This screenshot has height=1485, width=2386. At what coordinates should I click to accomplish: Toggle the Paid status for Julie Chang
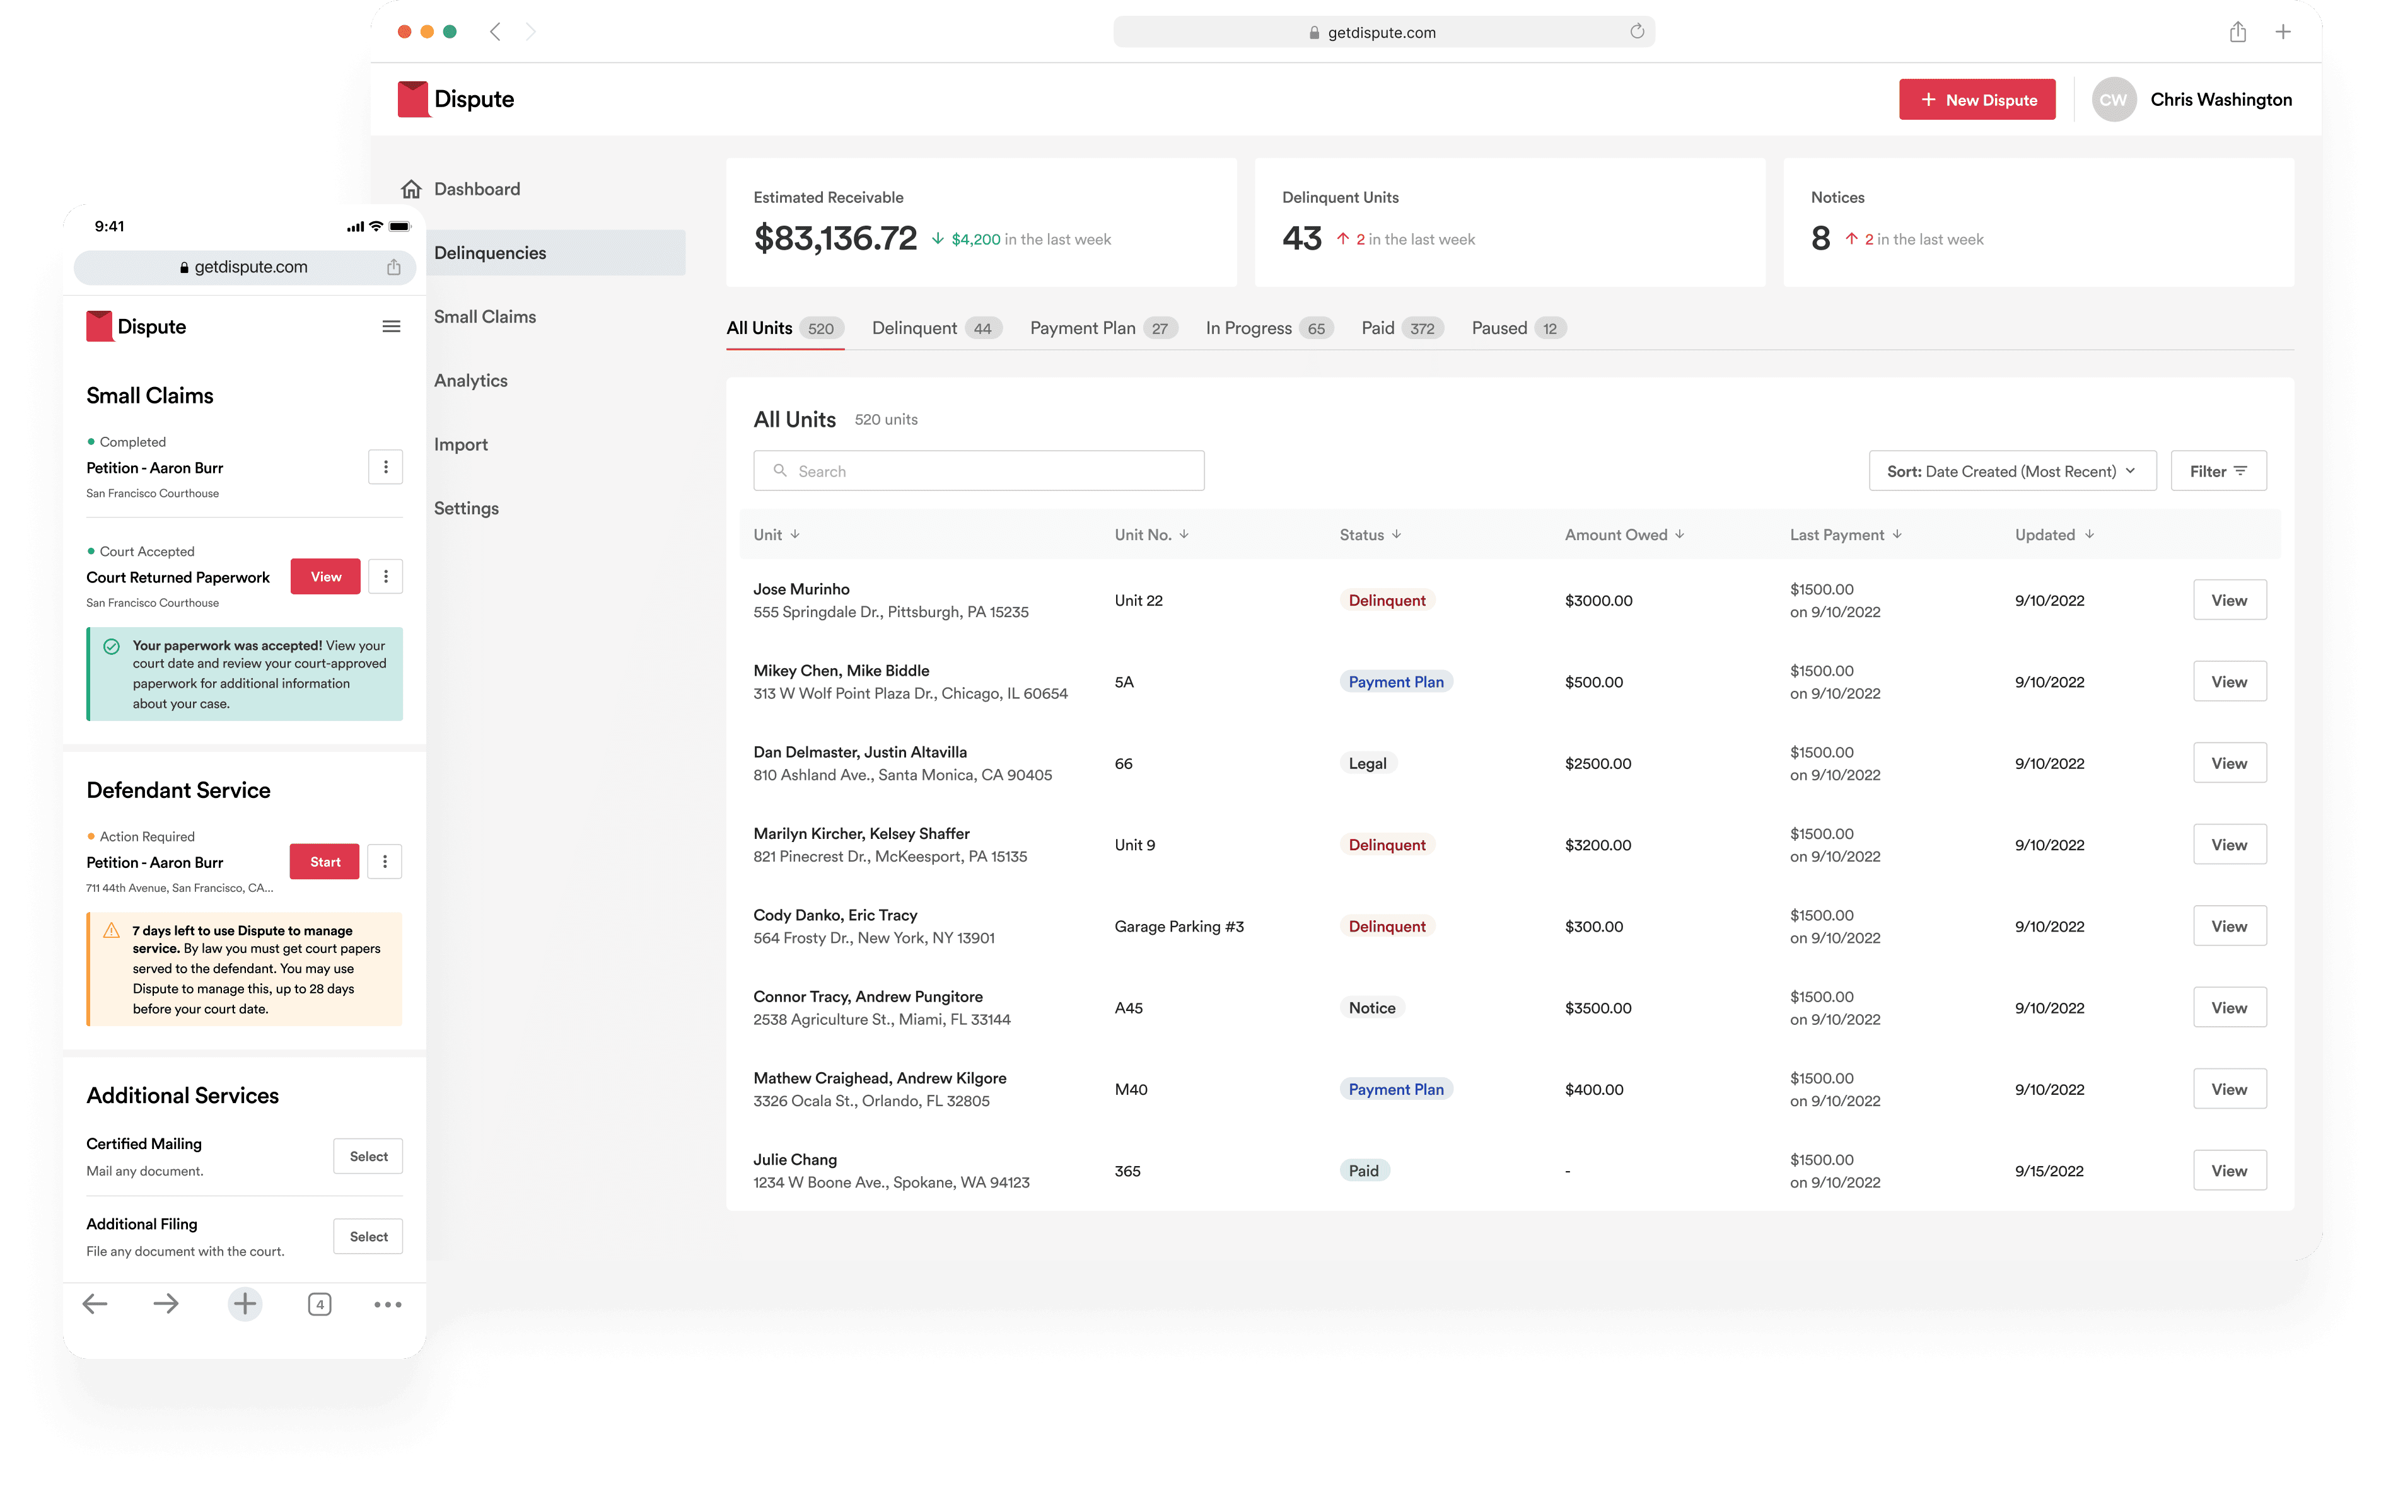[1363, 1170]
